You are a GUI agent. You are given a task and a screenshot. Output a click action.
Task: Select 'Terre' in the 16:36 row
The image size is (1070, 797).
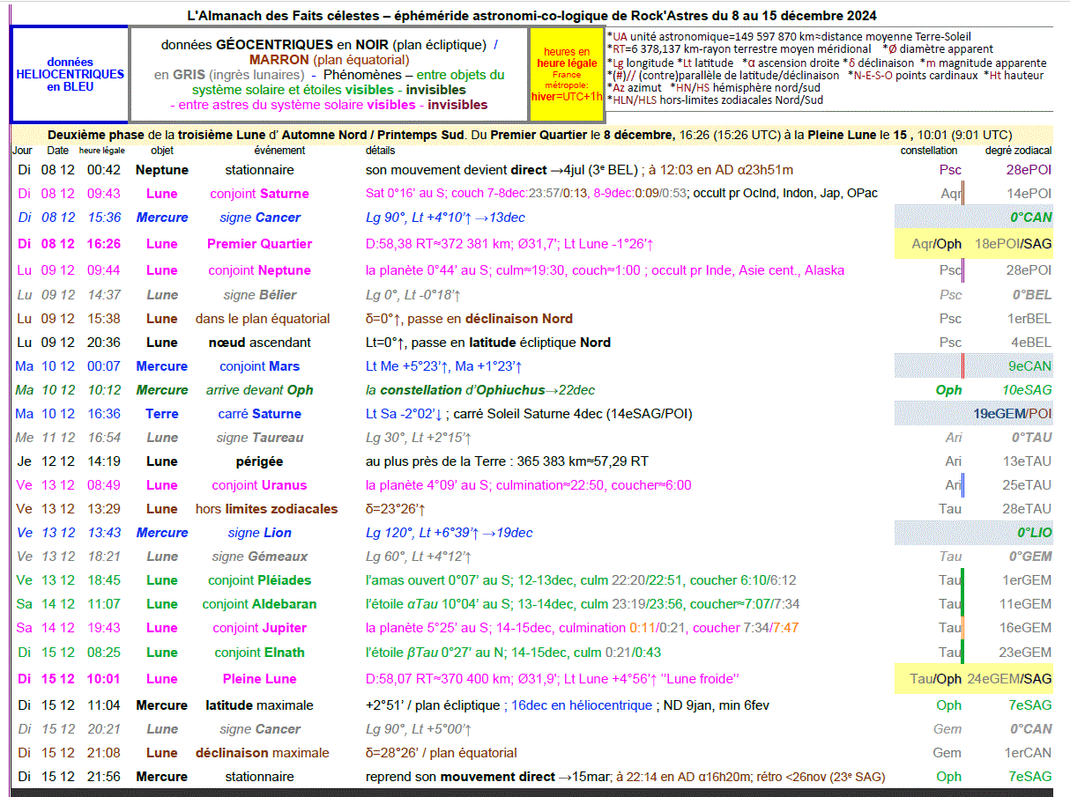point(162,414)
